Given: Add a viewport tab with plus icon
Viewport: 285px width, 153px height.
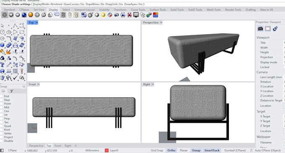Looking at the screenshot, I should click(75, 146).
